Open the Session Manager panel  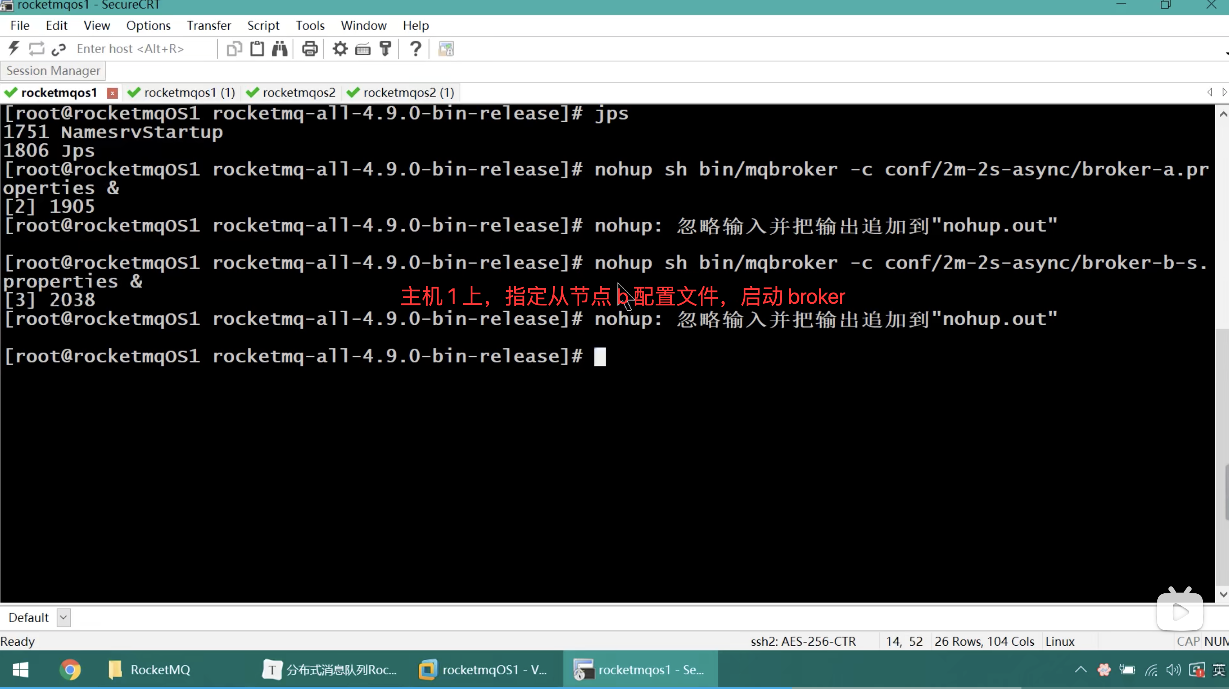click(x=53, y=70)
